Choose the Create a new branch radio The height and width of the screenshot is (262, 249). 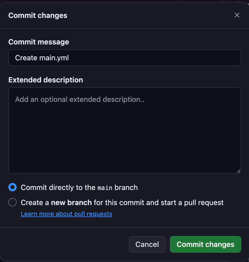12,202
